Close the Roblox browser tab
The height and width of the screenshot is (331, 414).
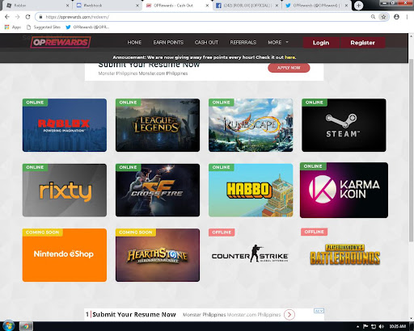[x=67, y=6]
